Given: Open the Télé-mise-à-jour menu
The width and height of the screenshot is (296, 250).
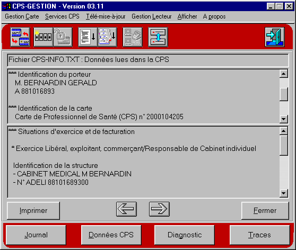Looking at the screenshot, I should (106, 16).
